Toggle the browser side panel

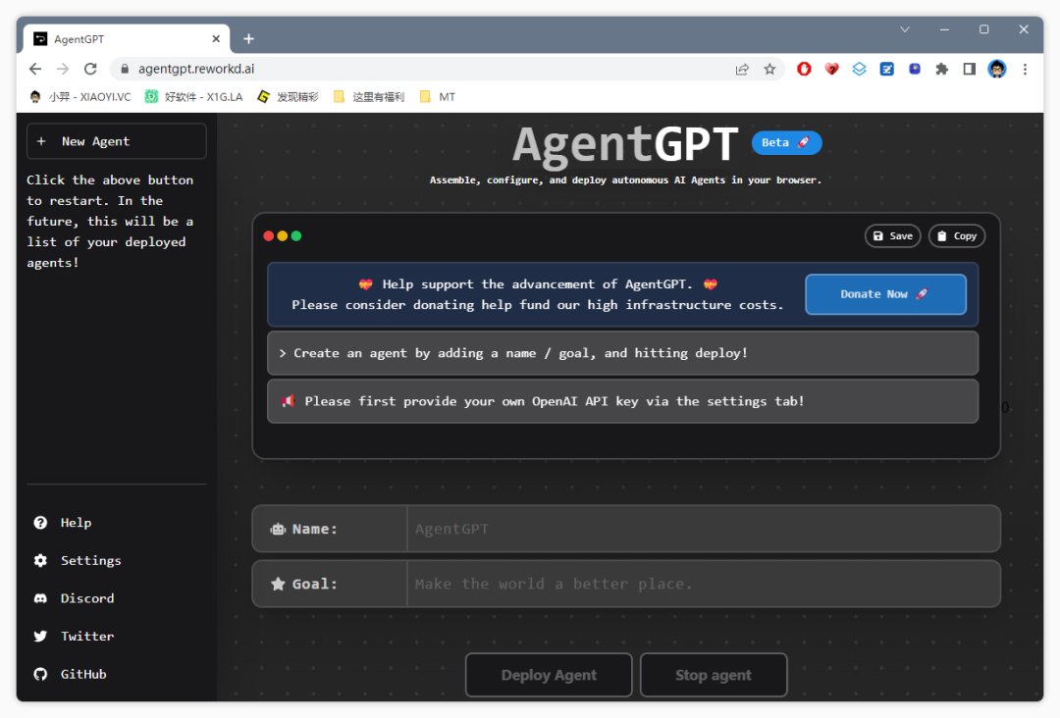tap(970, 69)
